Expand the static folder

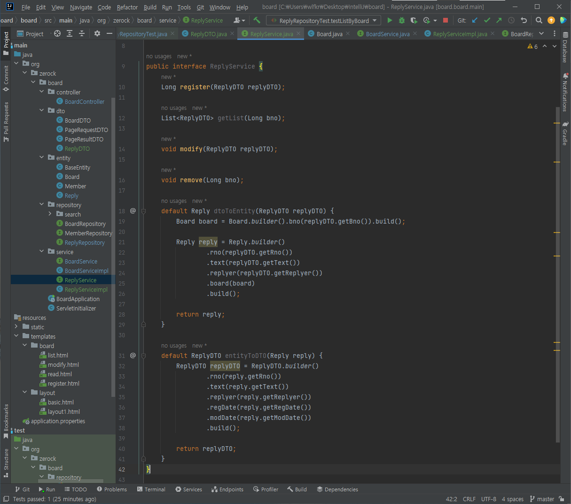[16, 327]
